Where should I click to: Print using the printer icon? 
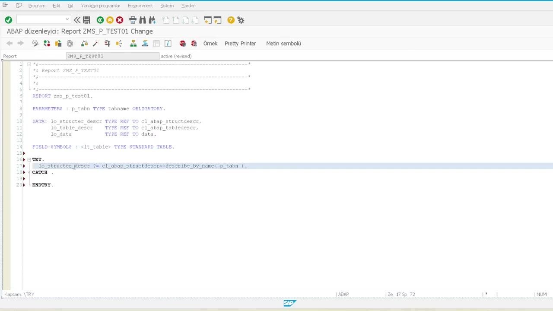pyautogui.click(x=133, y=20)
